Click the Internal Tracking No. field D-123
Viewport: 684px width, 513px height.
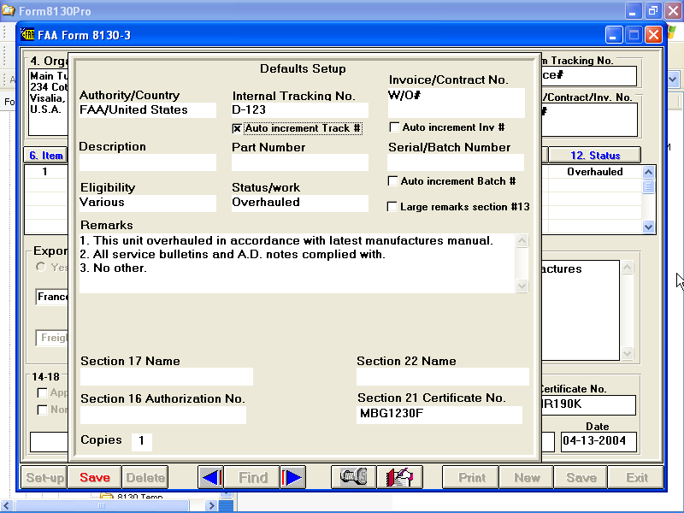click(299, 110)
